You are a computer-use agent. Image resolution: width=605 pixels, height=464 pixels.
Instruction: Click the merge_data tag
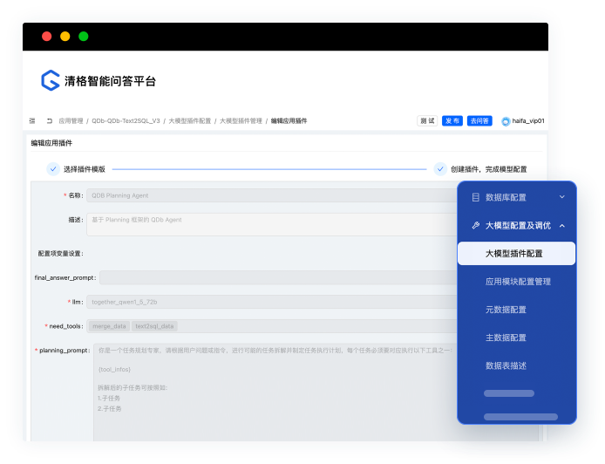[109, 326]
